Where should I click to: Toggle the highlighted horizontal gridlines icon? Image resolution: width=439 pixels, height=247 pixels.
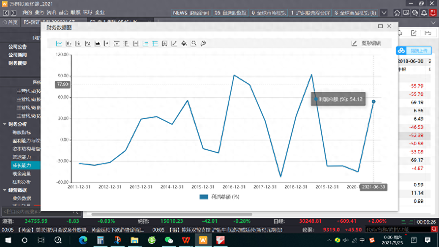[x=155, y=44]
